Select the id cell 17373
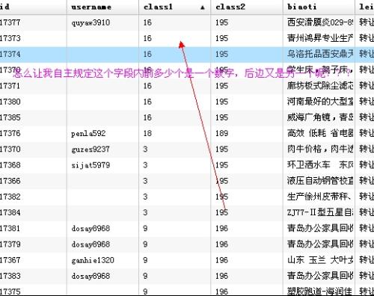This screenshot has width=374, height=296. (10, 38)
